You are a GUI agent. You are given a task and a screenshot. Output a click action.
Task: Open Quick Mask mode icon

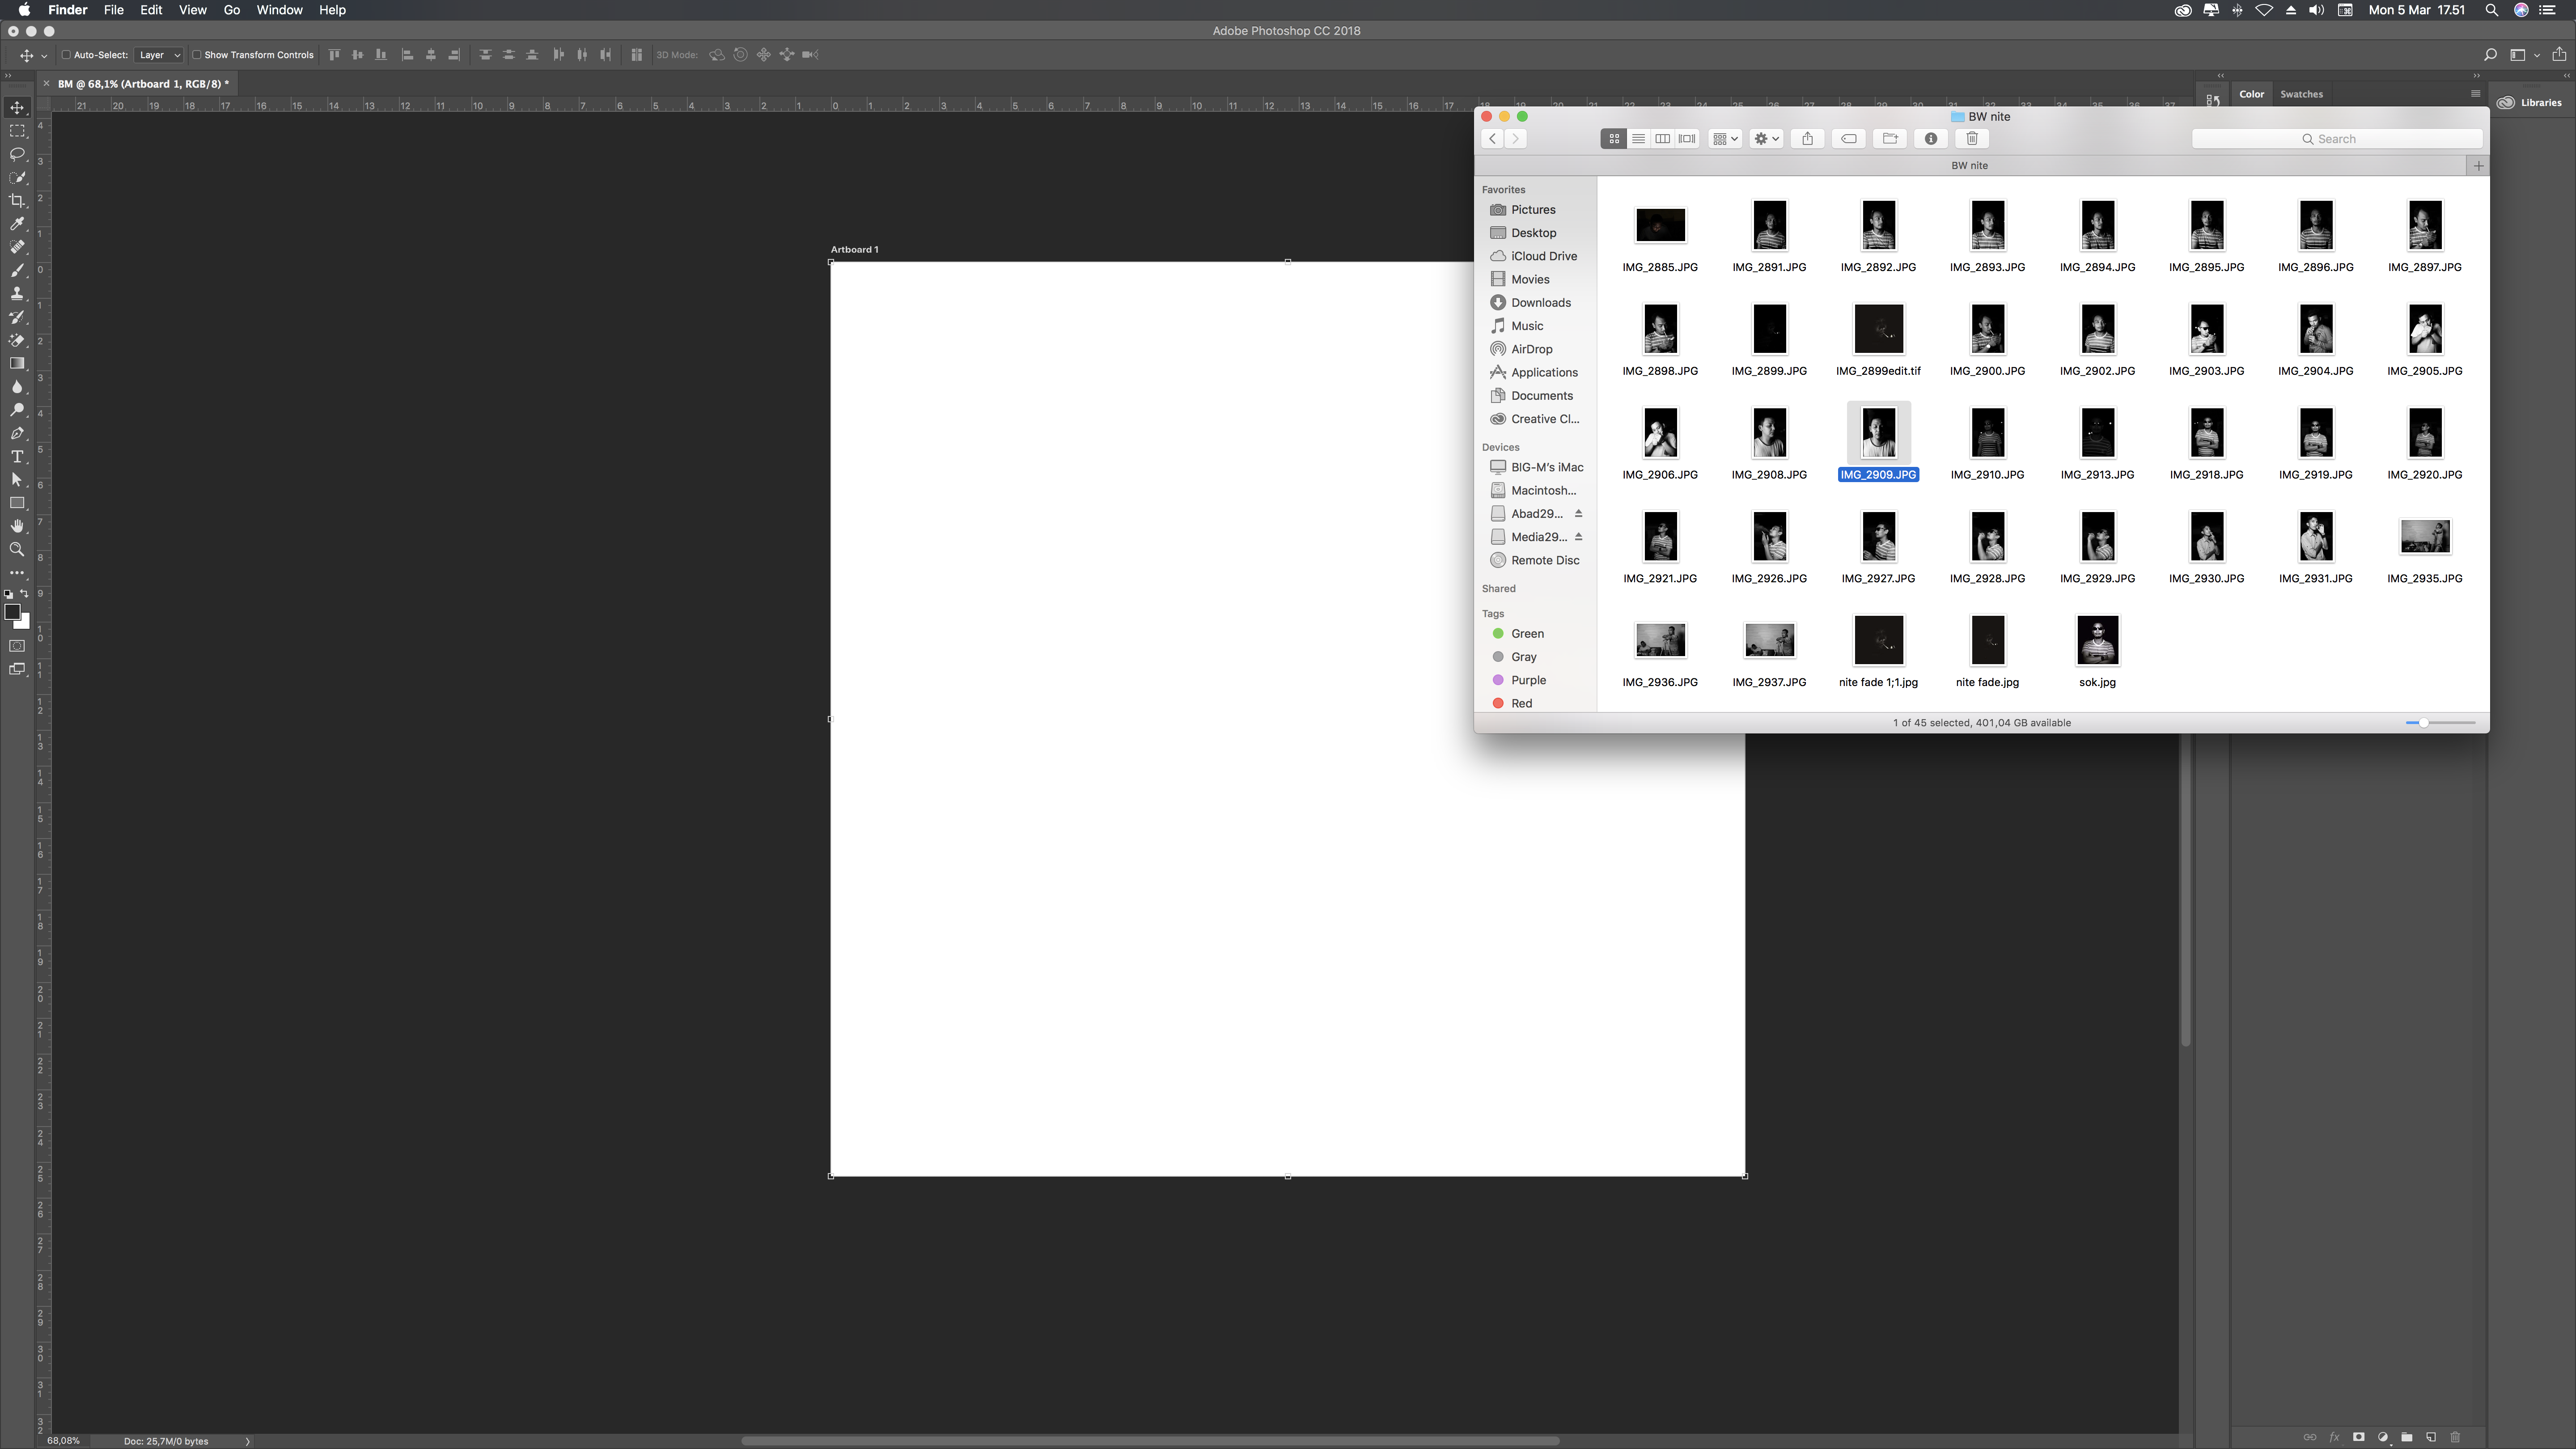[x=17, y=646]
